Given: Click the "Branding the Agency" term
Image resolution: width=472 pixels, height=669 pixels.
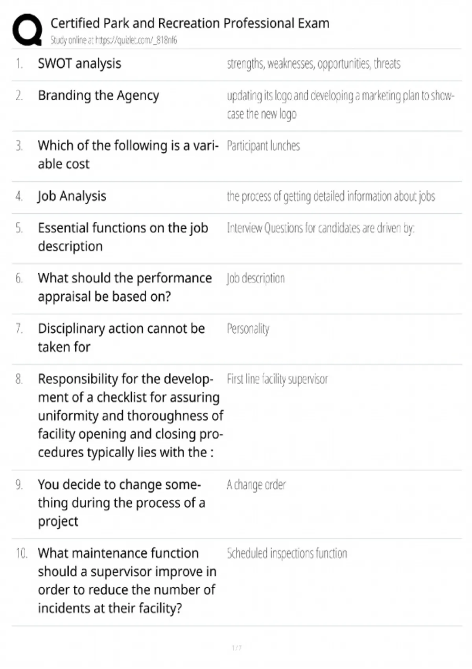Looking at the screenshot, I should tap(98, 96).
